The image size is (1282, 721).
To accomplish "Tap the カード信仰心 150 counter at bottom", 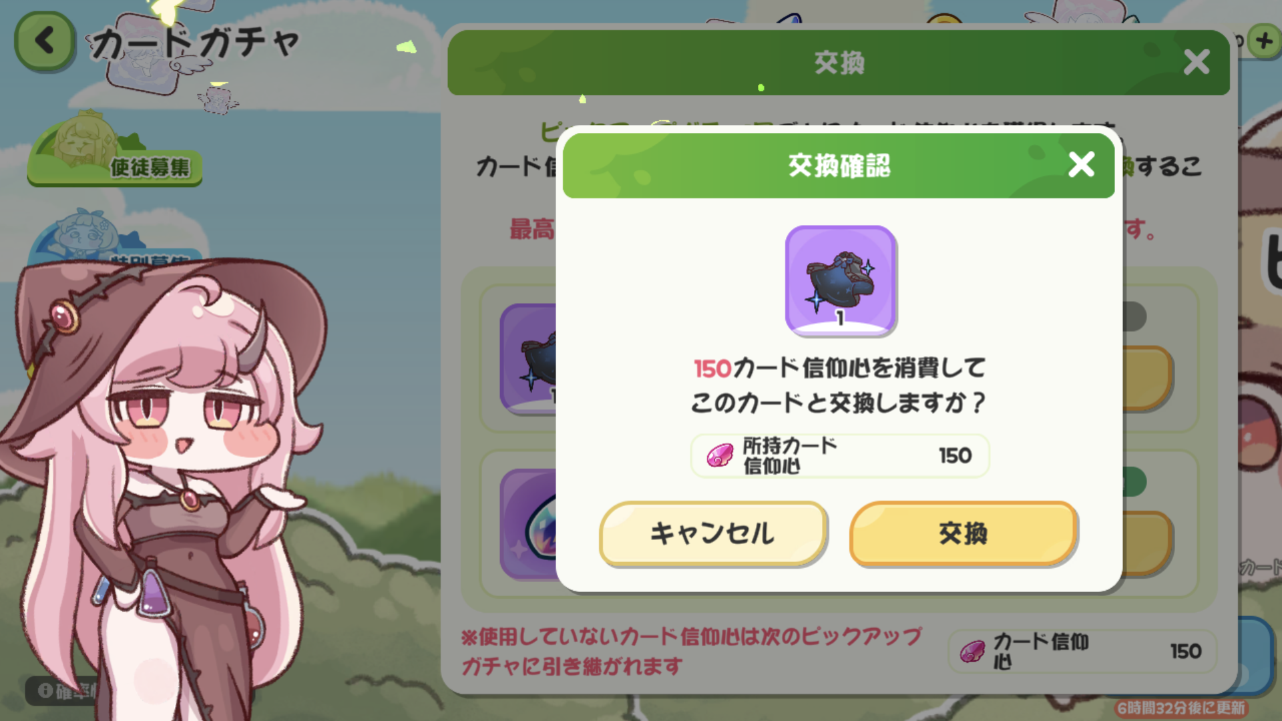I will point(1082,652).
